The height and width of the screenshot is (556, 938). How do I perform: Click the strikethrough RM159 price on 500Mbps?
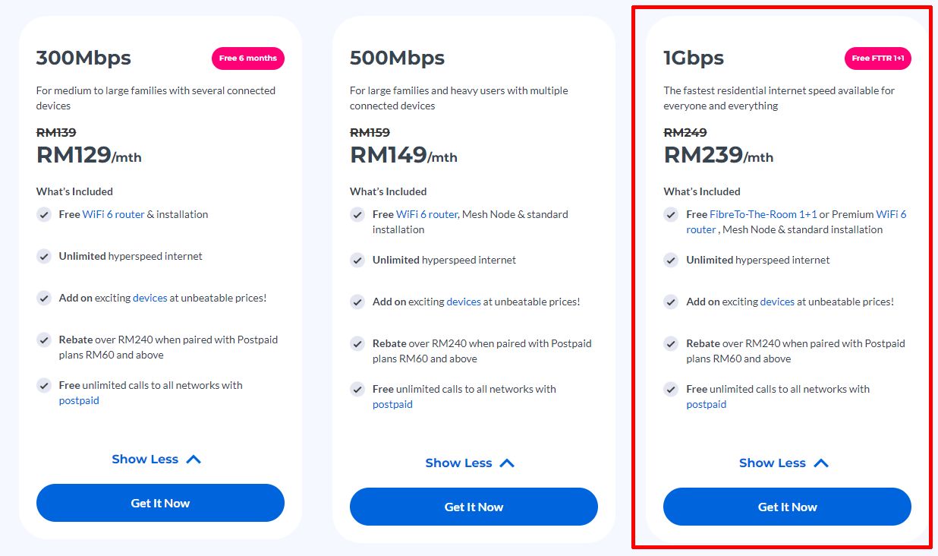(369, 132)
